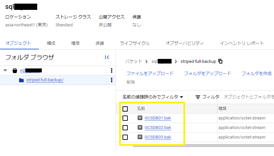Click the 種類 column header
The width and height of the screenshot is (274, 156).
coord(222,109)
